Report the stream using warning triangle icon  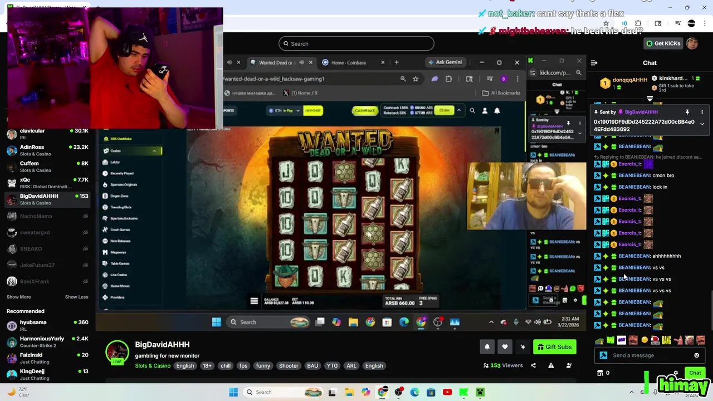click(551, 365)
